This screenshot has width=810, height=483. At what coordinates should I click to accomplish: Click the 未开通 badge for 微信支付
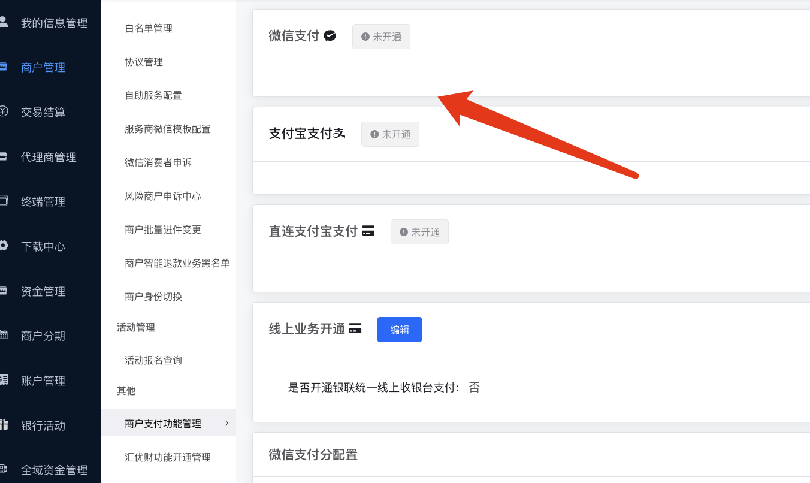tap(381, 37)
